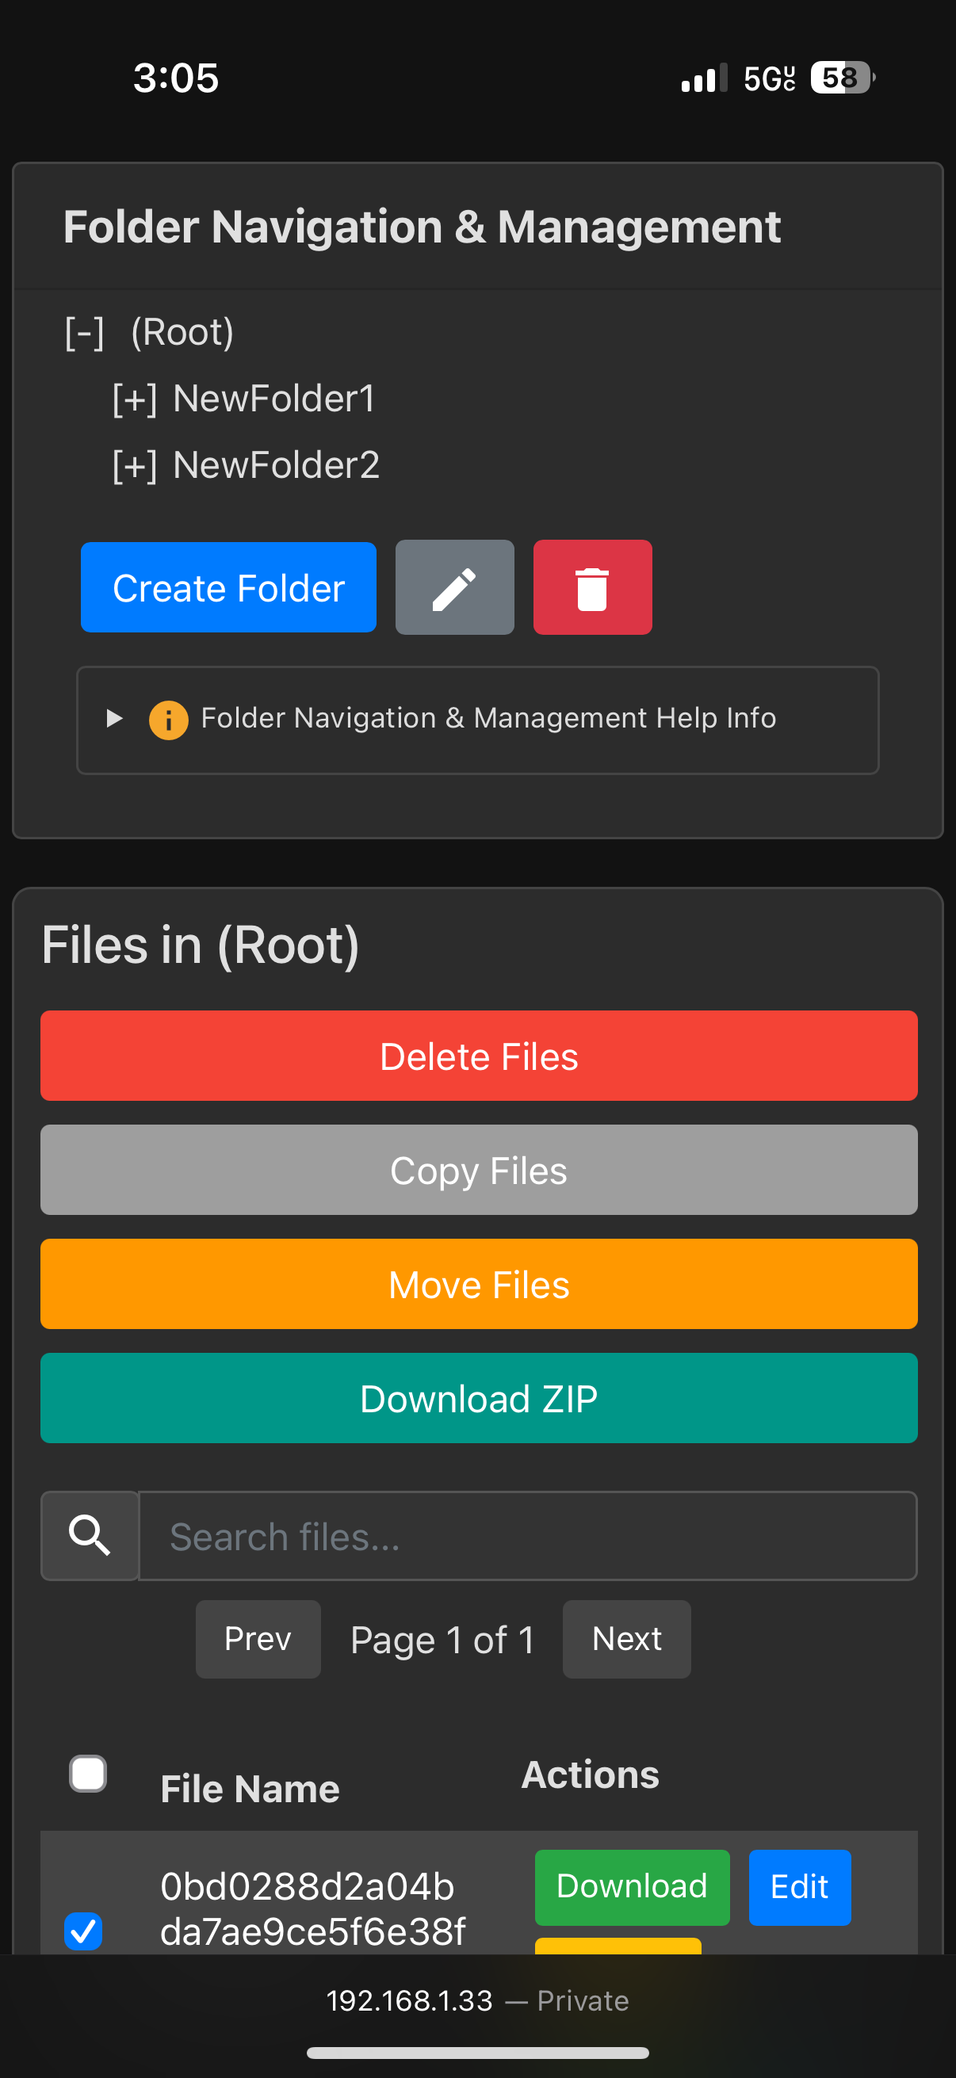
Task: Click the orange Move Files button
Action: click(479, 1283)
